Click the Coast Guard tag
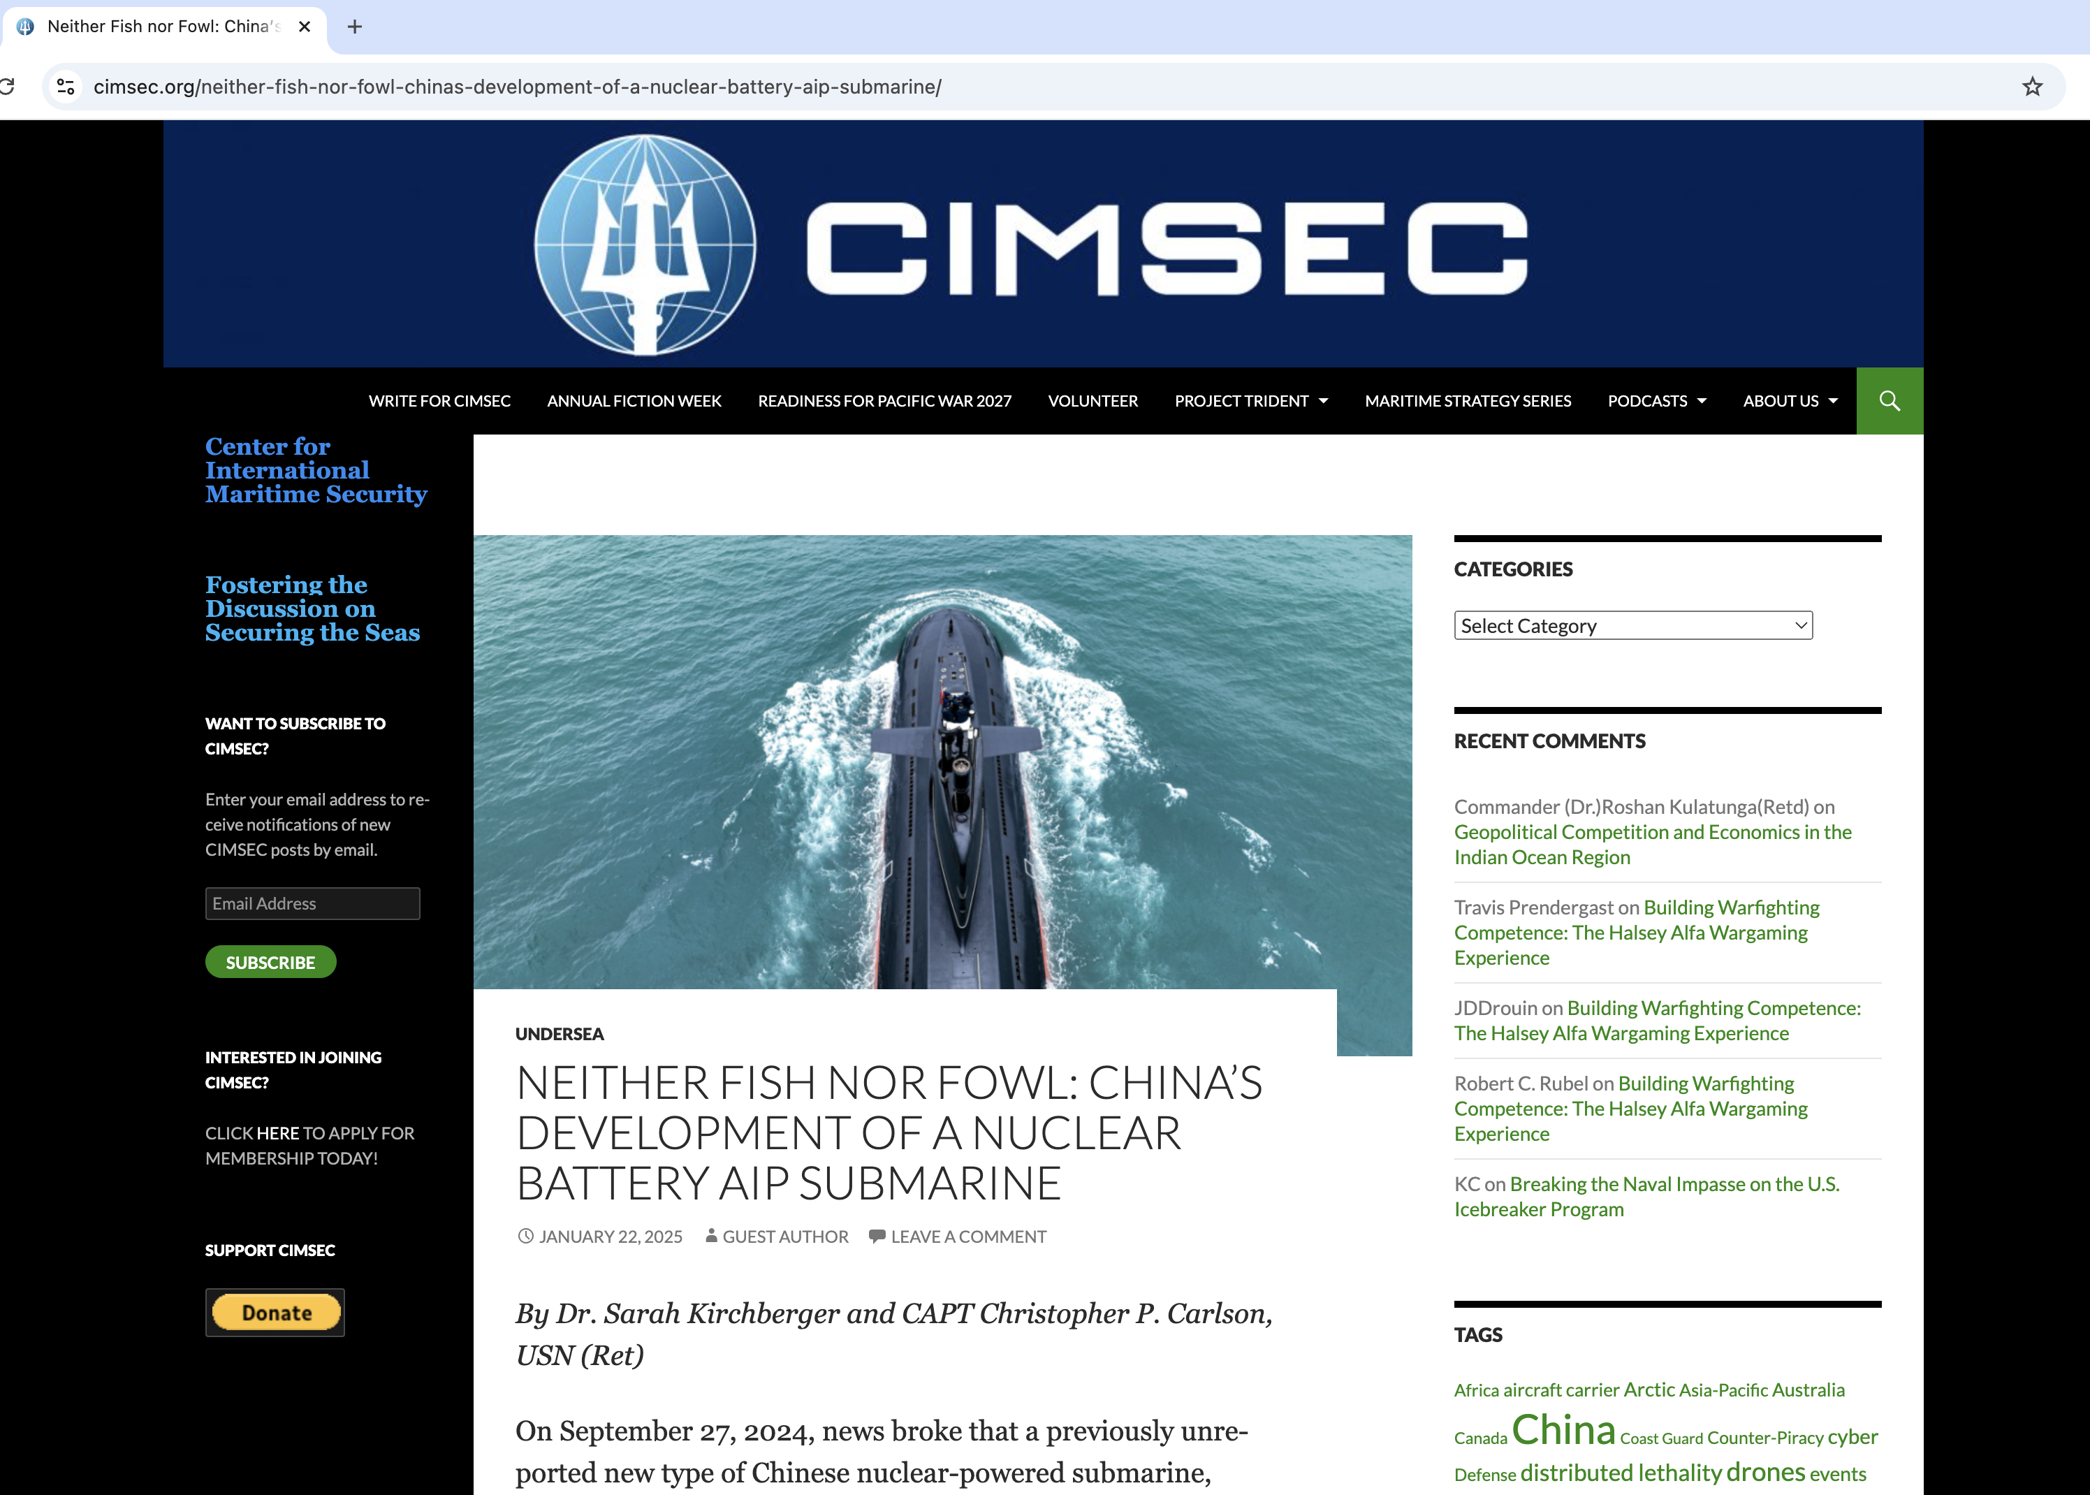This screenshot has width=2090, height=1495. pyautogui.click(x=1661, y=1439)
